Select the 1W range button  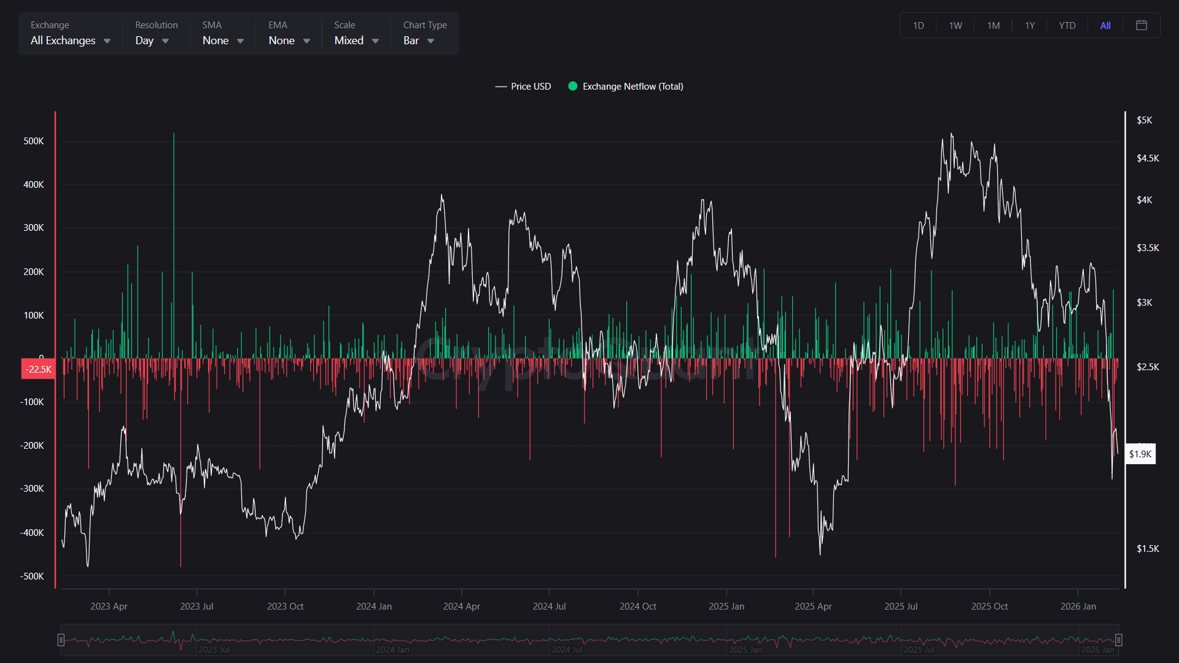[955, 26]
